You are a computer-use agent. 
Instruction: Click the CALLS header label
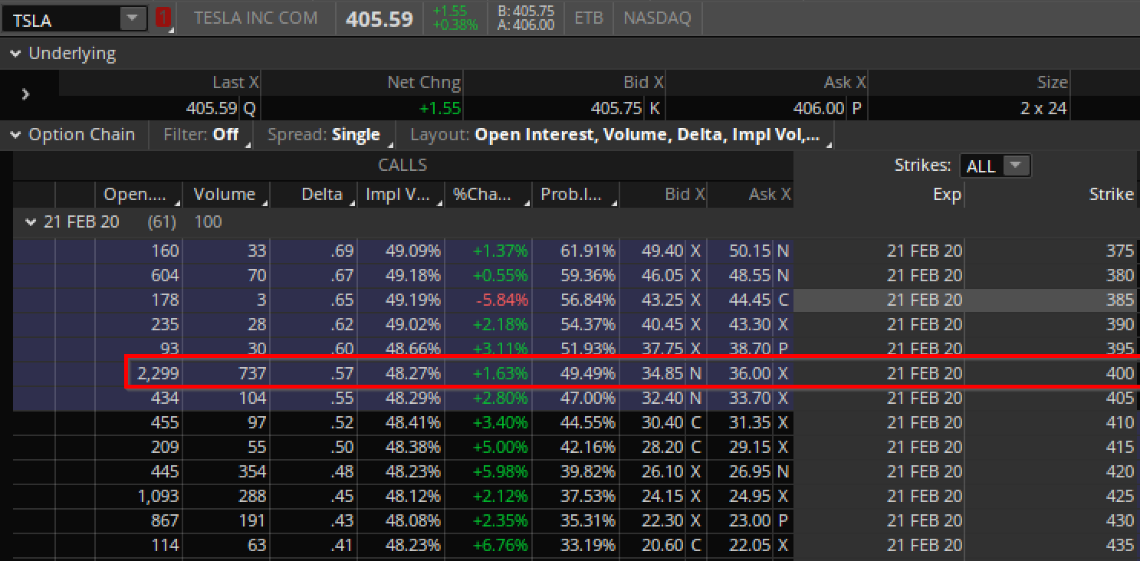(402, 165)
